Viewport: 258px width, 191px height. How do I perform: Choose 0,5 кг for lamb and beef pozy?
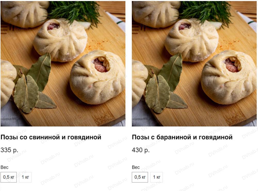(140, 177)
